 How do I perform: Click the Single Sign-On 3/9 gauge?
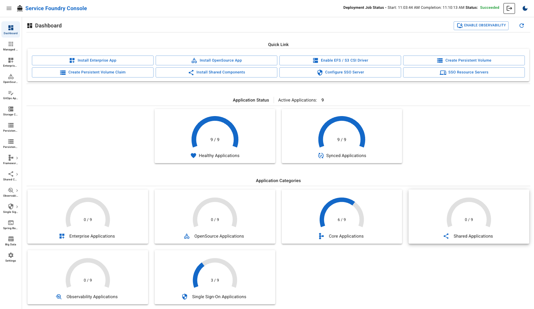215,274
